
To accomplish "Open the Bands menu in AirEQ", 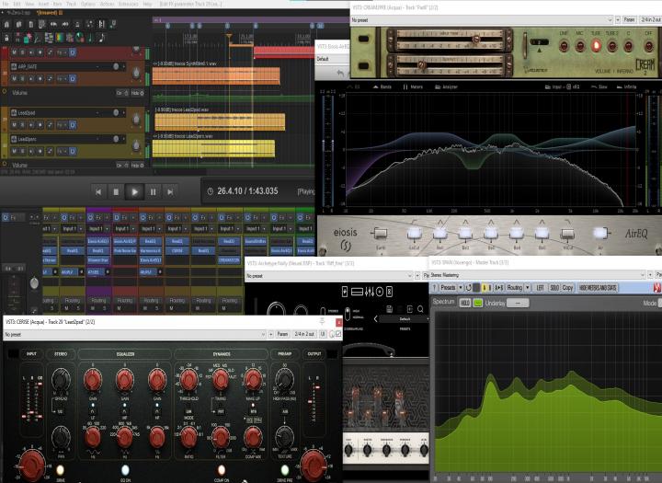I will point(382,86).
